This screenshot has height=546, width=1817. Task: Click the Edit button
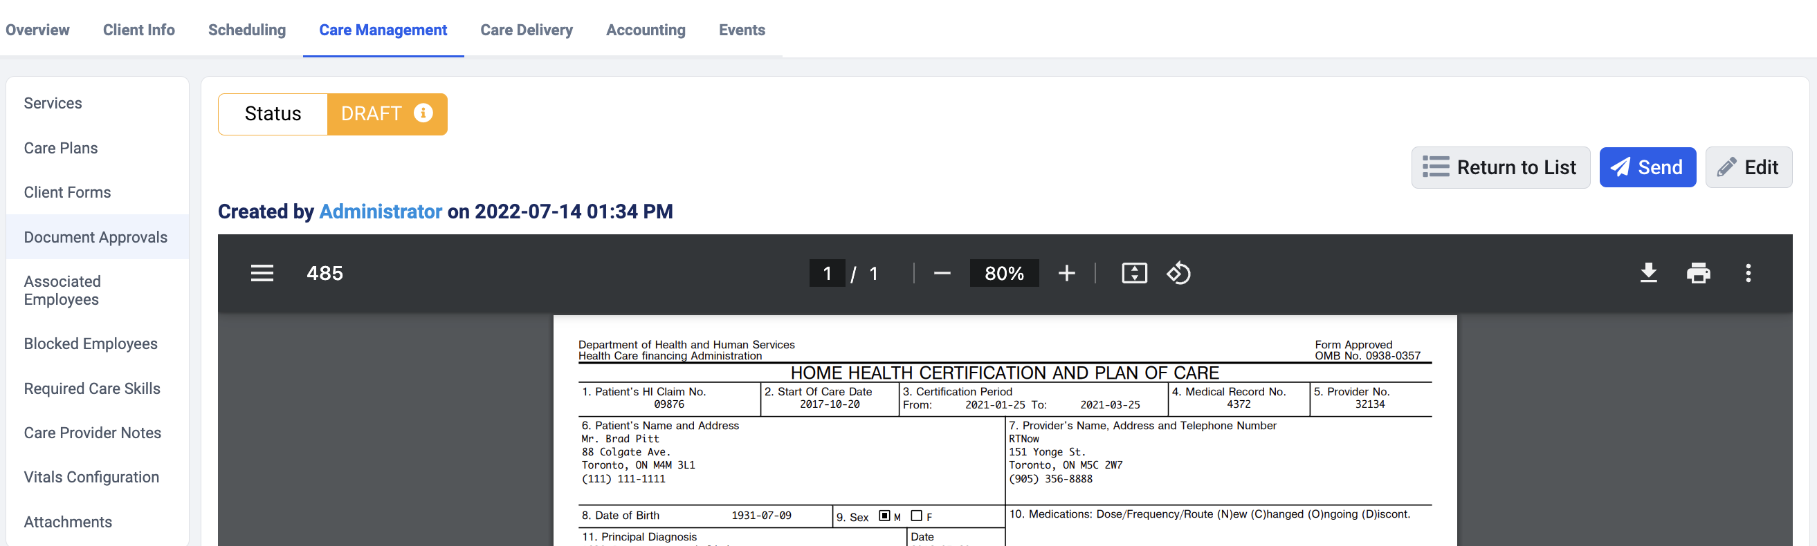click(1748, 167)
